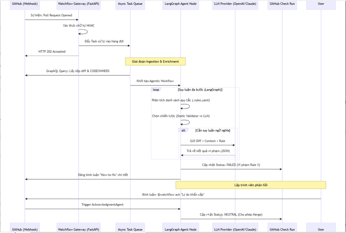Select 'Phân tích danh sách quy tắc (.rules.yaml)'
346x233 pixels.
[x=181, y=100]
